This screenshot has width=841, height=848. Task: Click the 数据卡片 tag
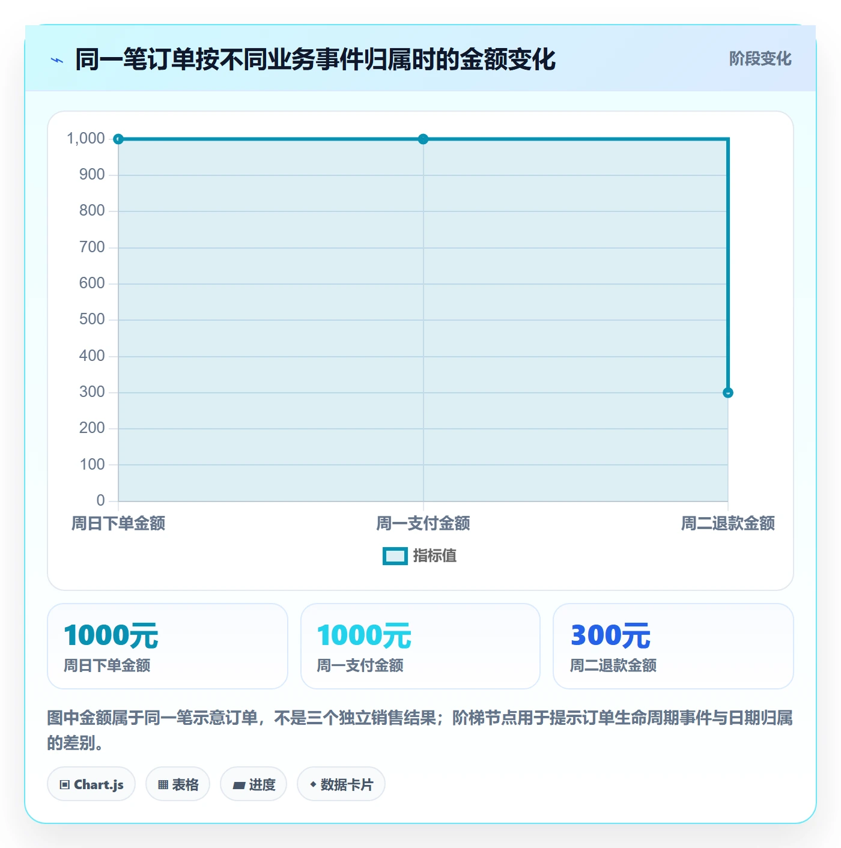[x=341, y=784]
